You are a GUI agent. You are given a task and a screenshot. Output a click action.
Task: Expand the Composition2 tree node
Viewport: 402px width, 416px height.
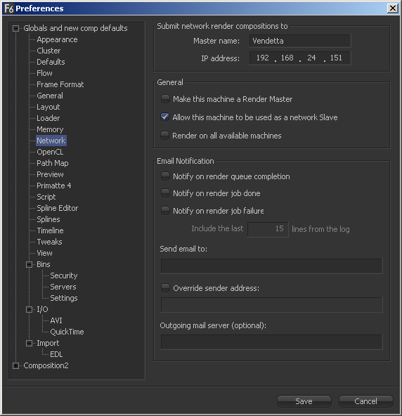pyautogui.click(x=15, y=365)
